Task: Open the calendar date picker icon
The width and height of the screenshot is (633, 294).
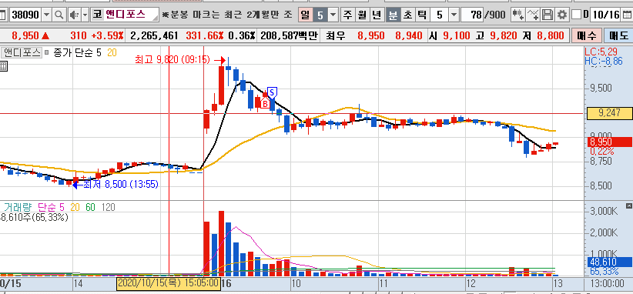Action: (627, 15)
